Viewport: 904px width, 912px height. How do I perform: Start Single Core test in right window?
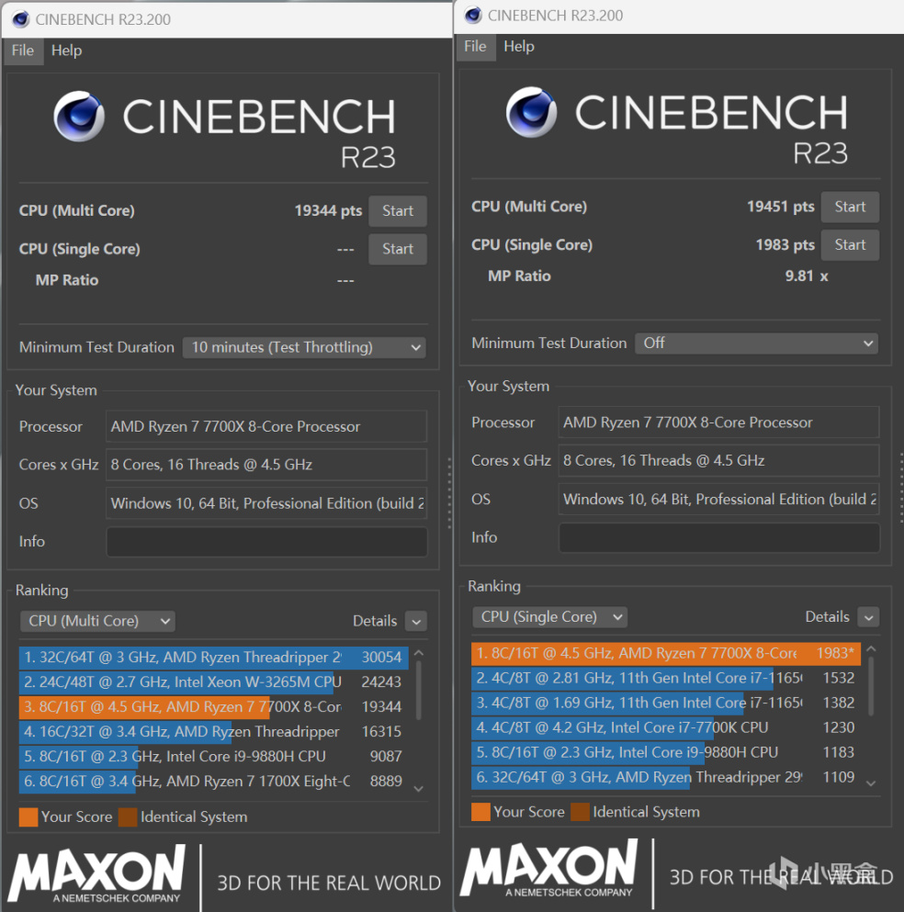coord(850,245)
